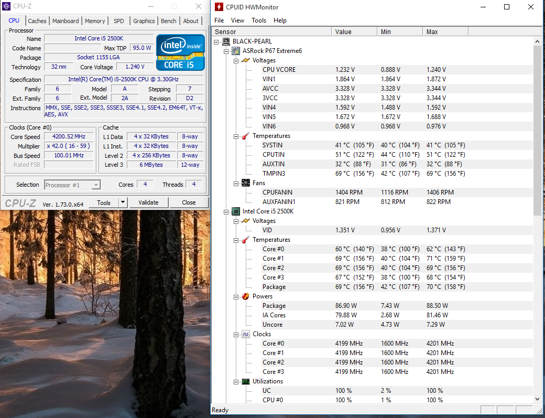This screenshot has height=418, width=545.
Task: Switch to the Bench tab
Action: [x=169, y=21]
